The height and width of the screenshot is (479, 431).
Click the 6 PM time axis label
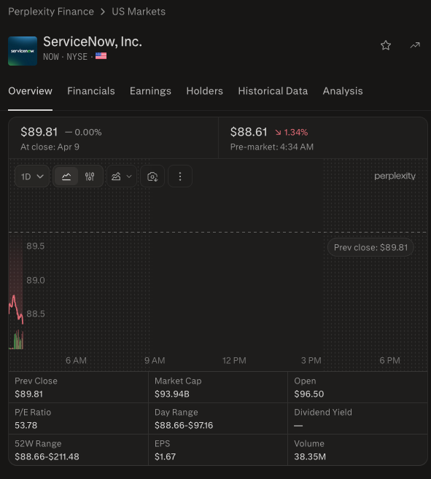click(389, 360)
